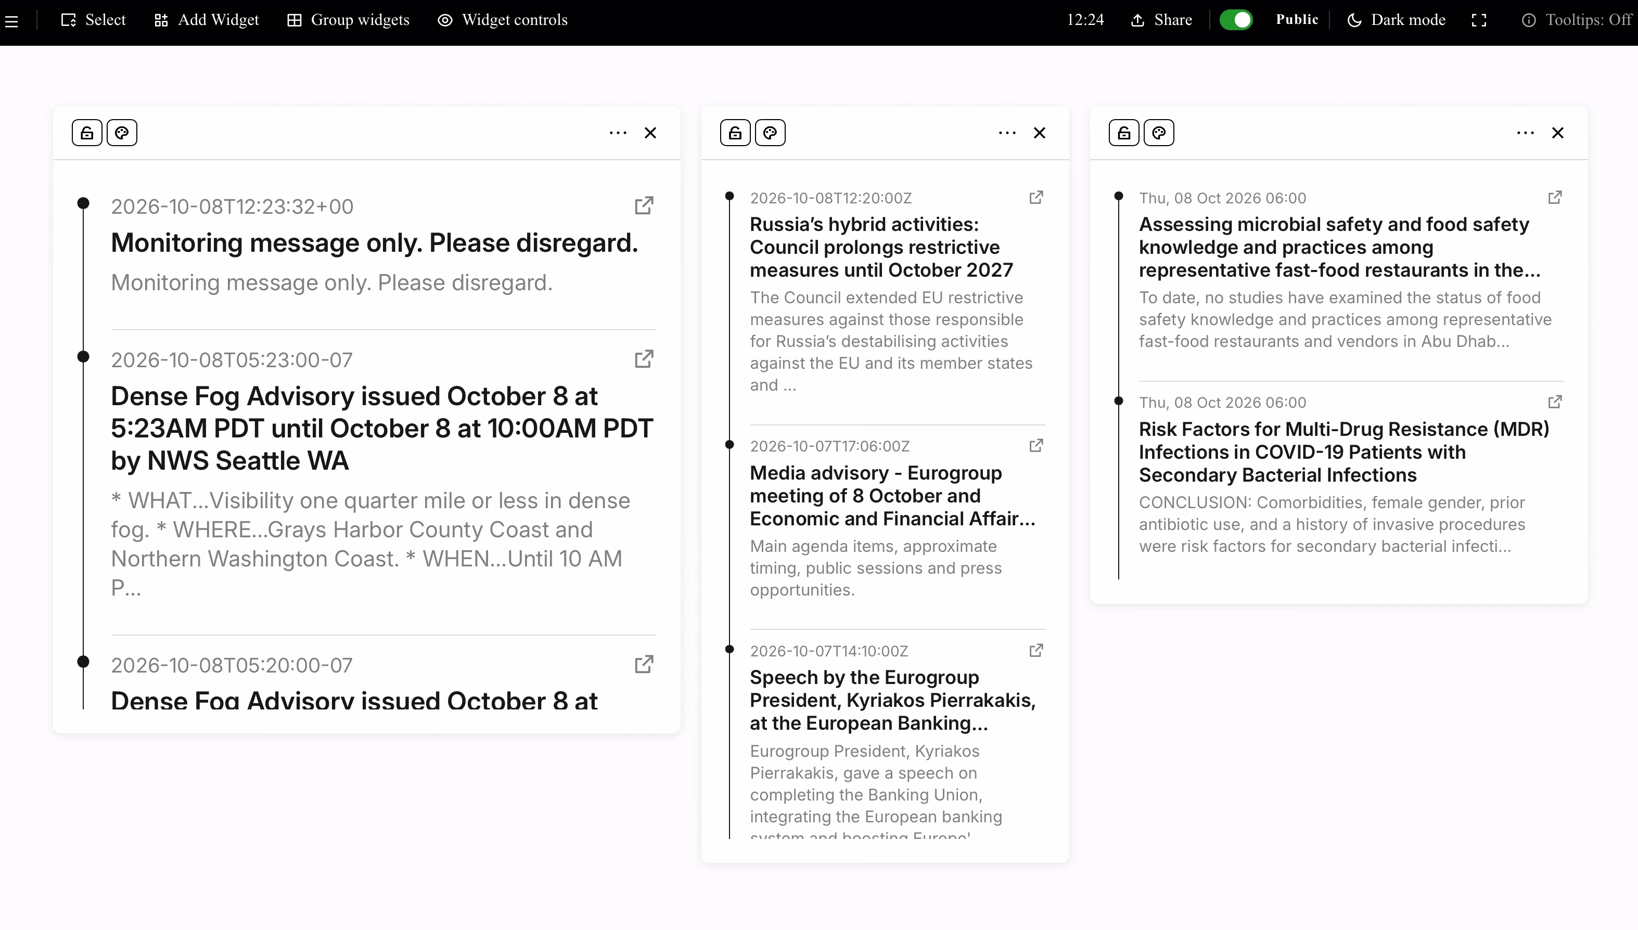Click the lock icon on the weather alerts widget
This screenshot has height=930, width=1638.
(87, 133)
